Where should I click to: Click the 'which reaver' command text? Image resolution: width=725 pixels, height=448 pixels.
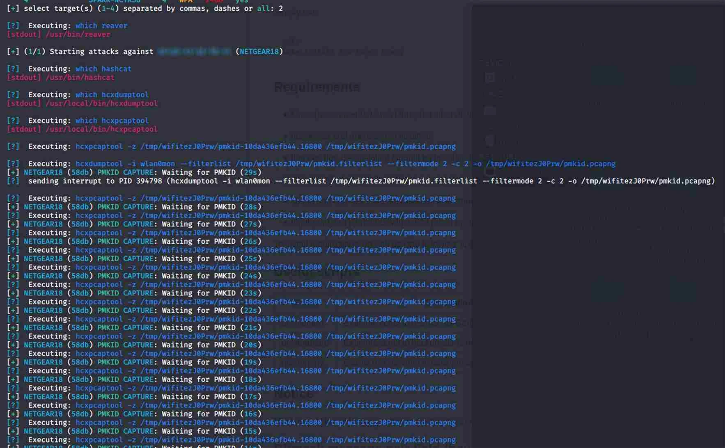(x=101, y=25)
